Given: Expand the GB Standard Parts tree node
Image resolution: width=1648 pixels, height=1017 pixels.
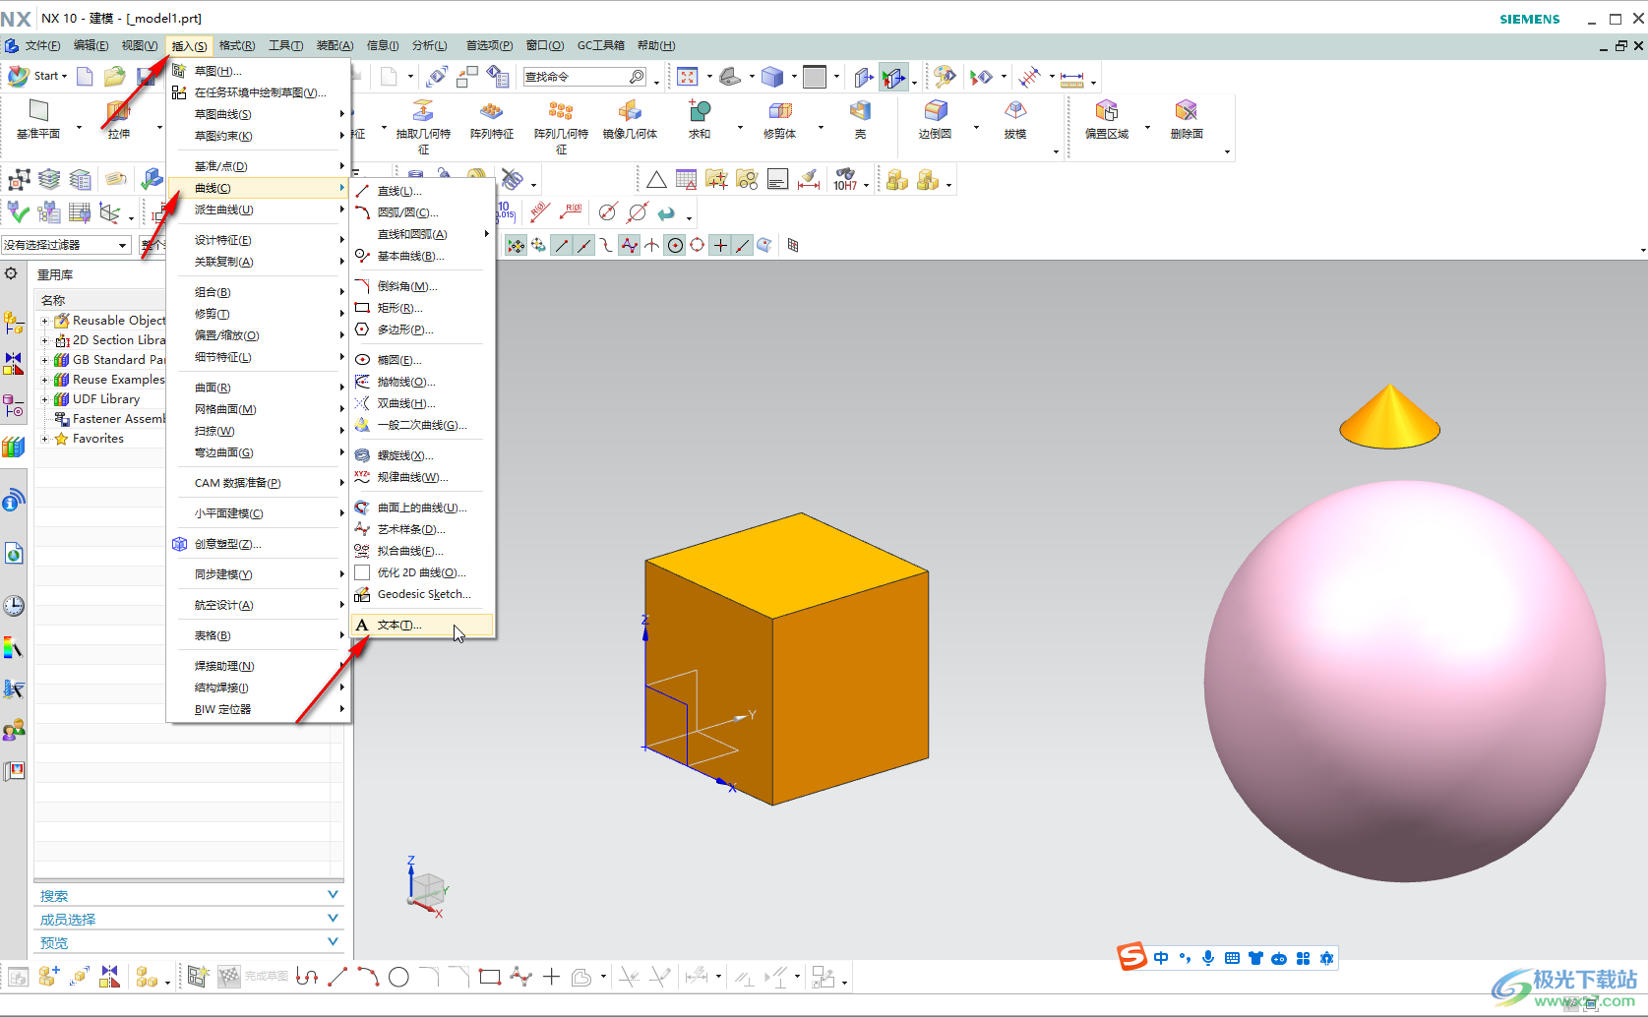Looking at the screenshot, I should pos(44,360).
